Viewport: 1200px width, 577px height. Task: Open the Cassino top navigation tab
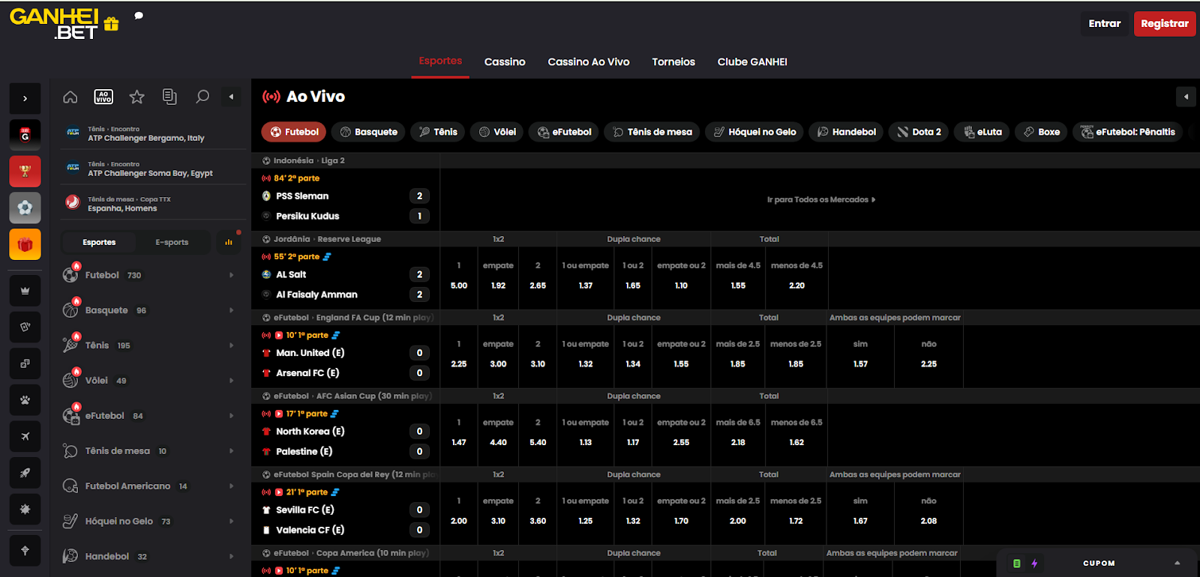[x=505, y=62]
